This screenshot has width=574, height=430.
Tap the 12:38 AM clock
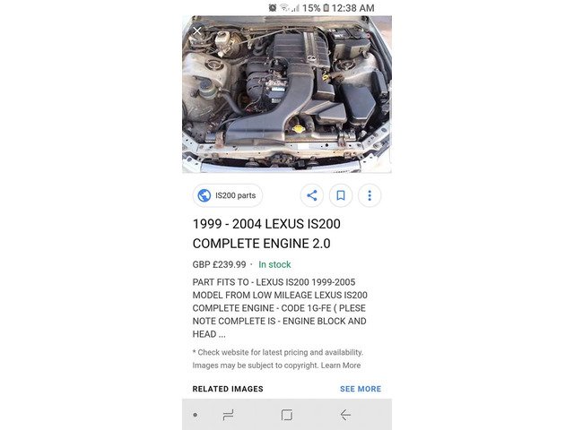coord(352,8)
